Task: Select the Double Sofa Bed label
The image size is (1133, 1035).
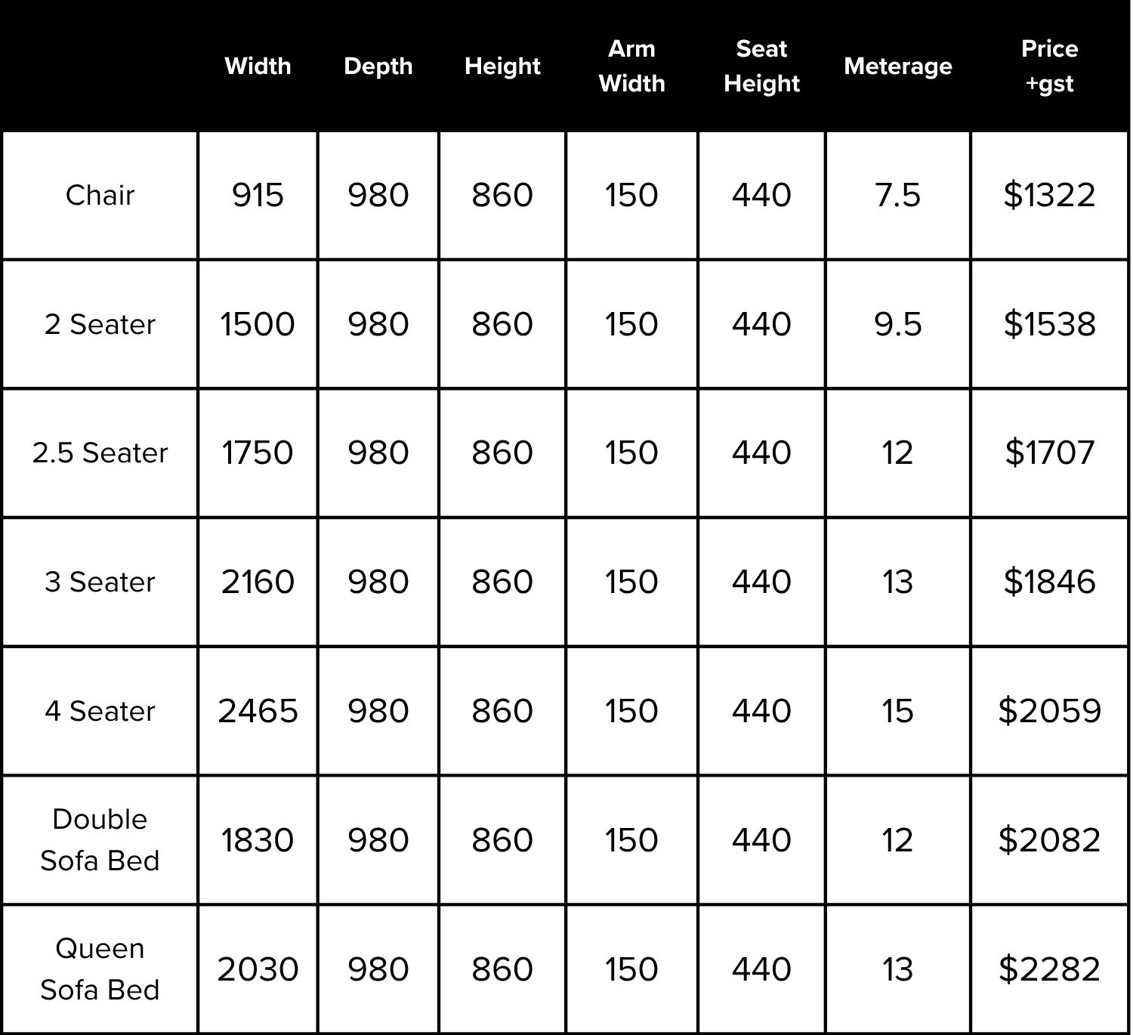Action: pos(100,839)
